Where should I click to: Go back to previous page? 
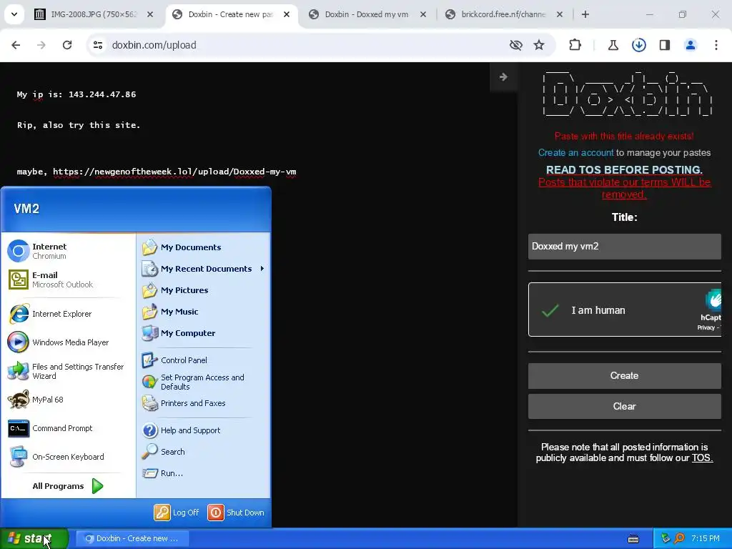pos(16,45)
